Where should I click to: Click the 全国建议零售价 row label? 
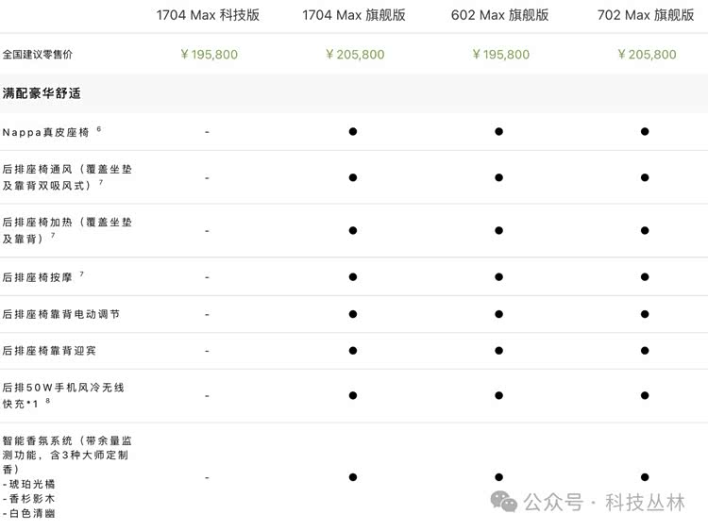pos(38,55)
